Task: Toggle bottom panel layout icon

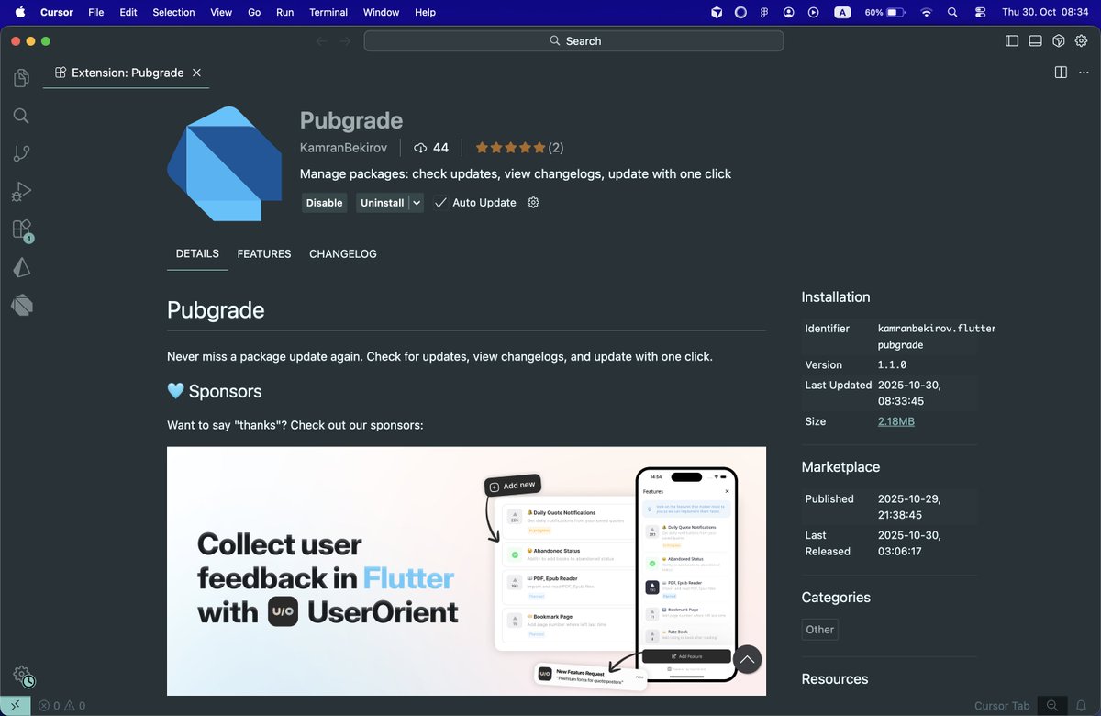Action: point(1035,40)
